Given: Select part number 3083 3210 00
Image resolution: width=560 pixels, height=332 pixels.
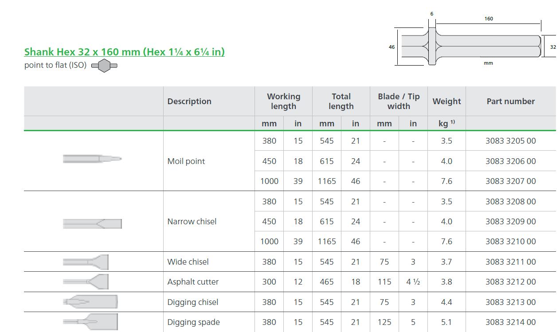Looking at the screenshot, I should click(x=510, y=242).
